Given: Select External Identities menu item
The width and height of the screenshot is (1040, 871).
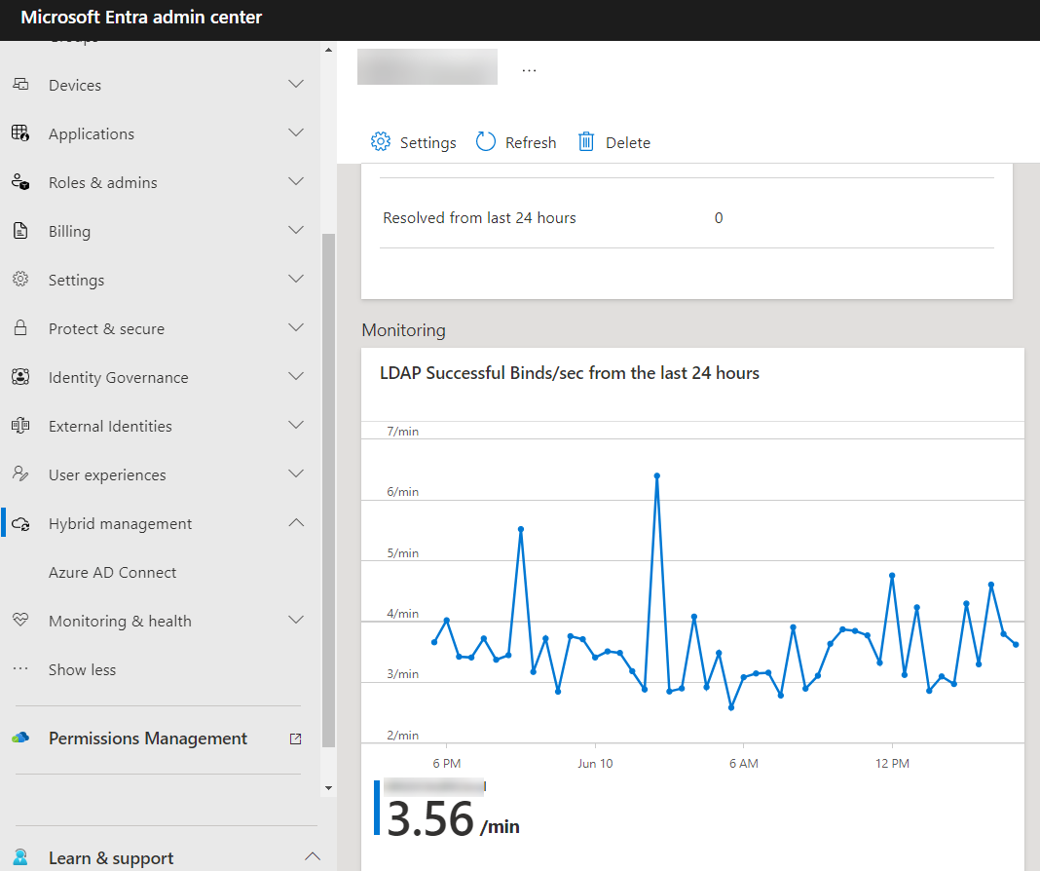Looking at the screenshot, I should (110, 426).
